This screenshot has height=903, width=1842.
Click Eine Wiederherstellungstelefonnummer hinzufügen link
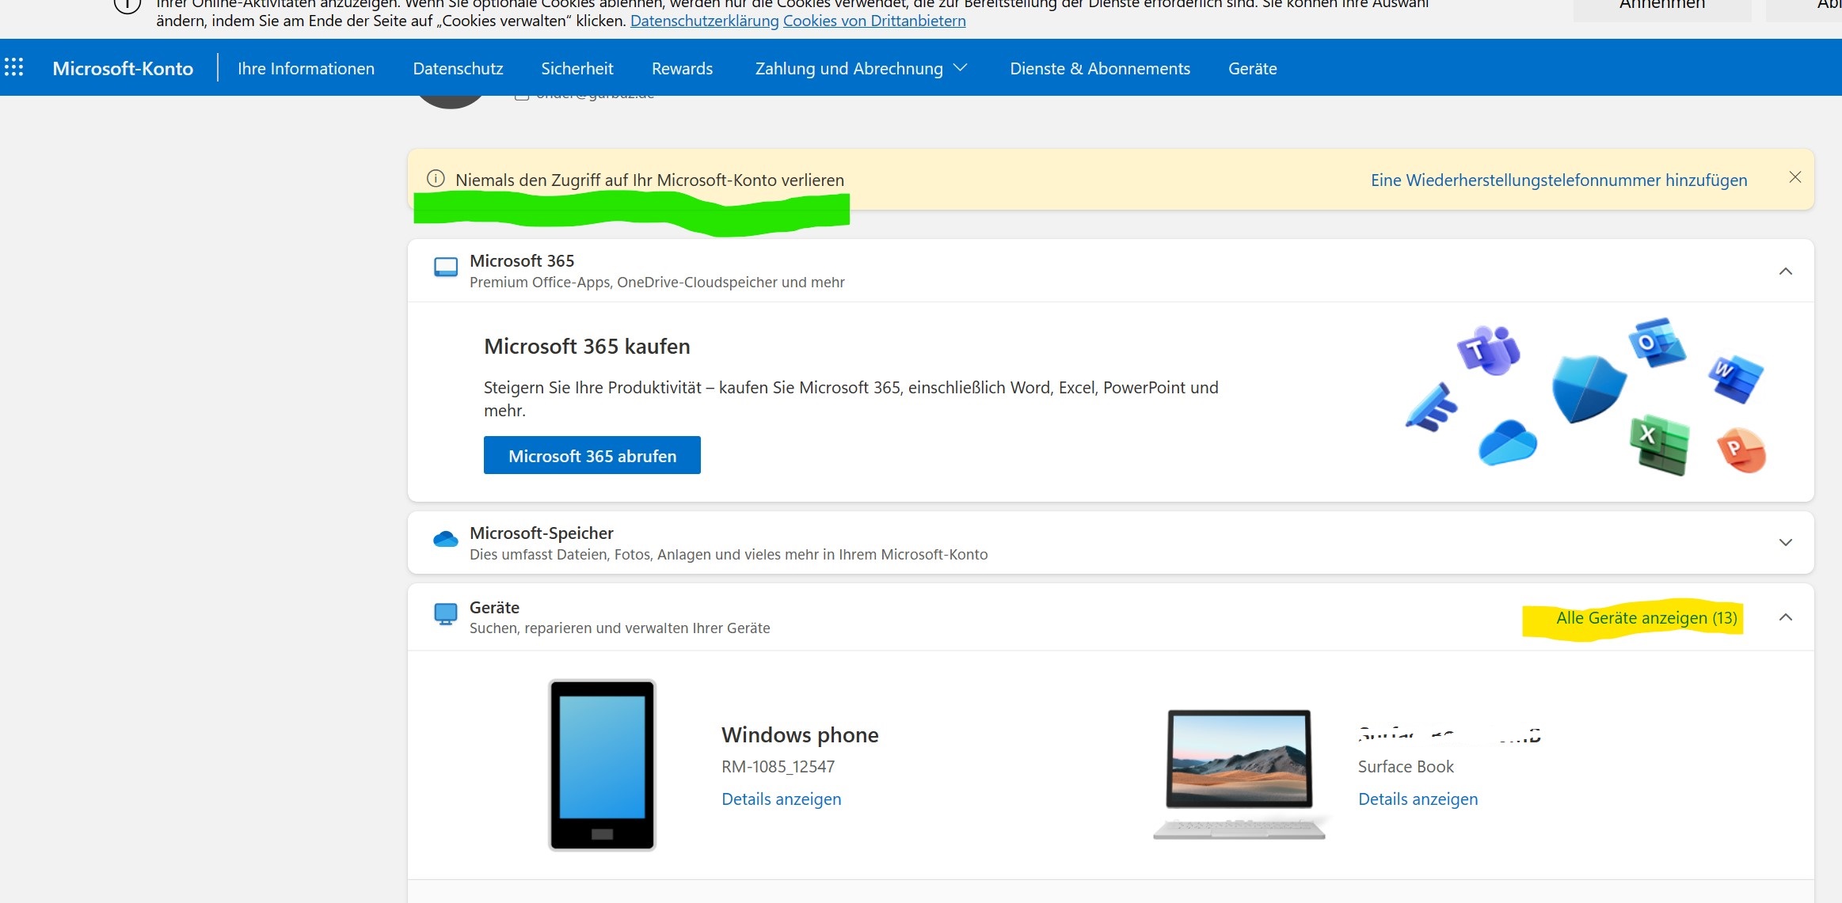(1558, 180)
